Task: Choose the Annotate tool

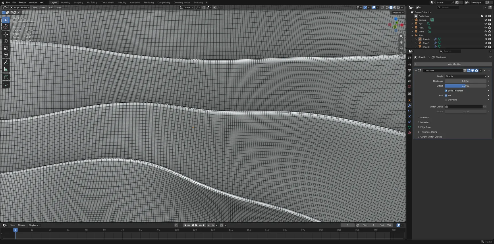Action: [6, 63]
